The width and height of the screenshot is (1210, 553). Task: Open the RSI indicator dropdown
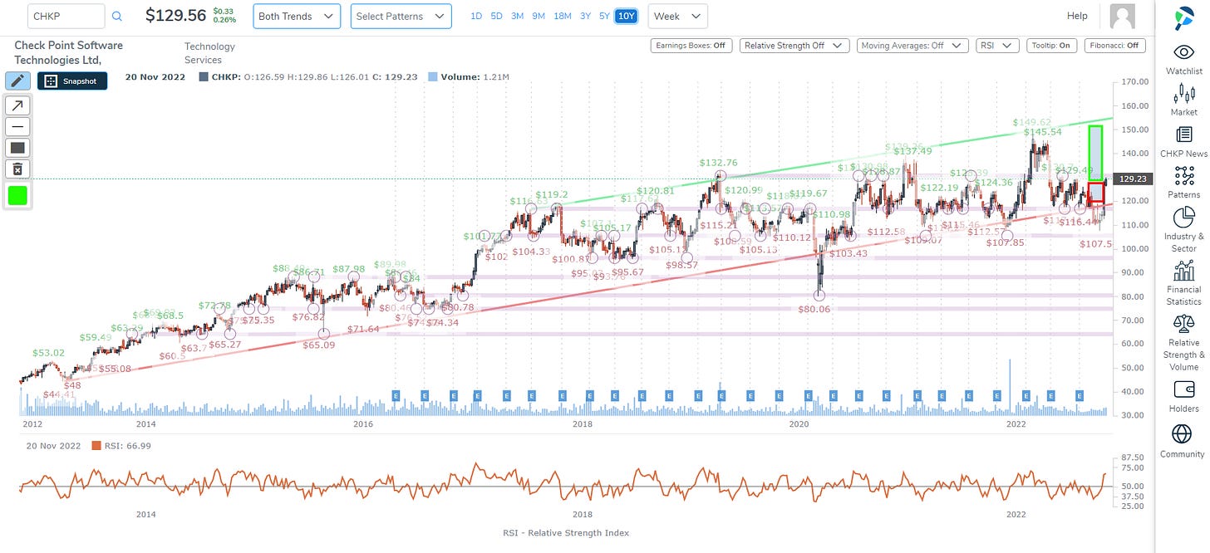click(x=997, y=46)
